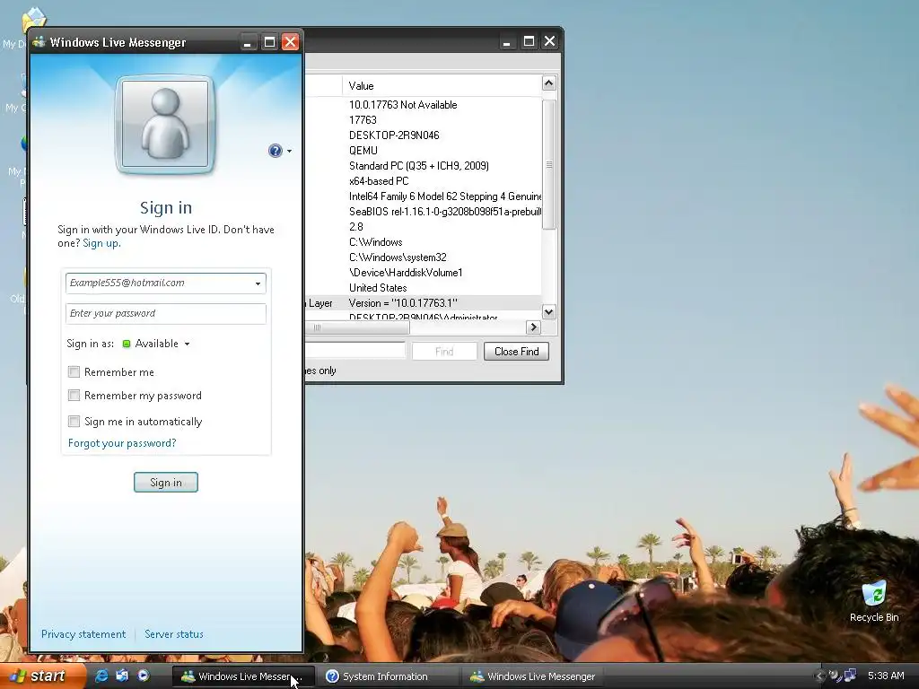
Task: Click the vertical scrollbar up arrow in System Information
Action: [x=548, y=83]
